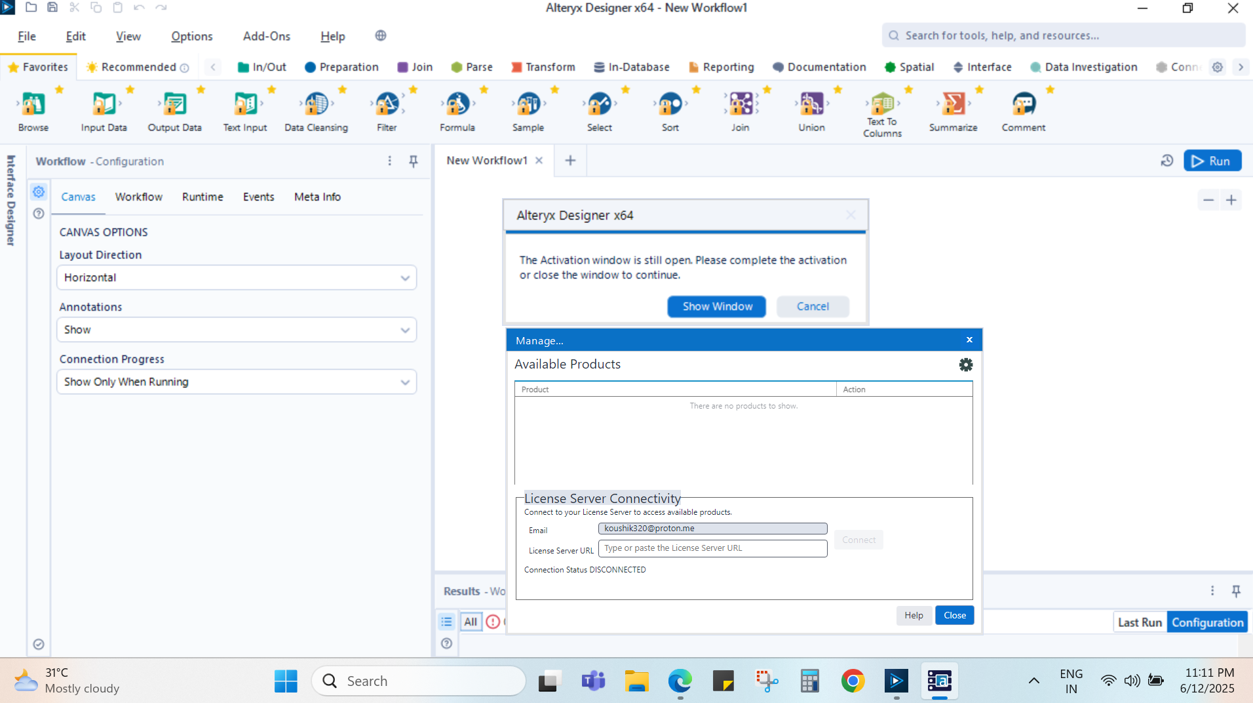Toggle favorite star on Input Data tool
This screenshot has width=1253, height=703.
click(x=130, y=89)
